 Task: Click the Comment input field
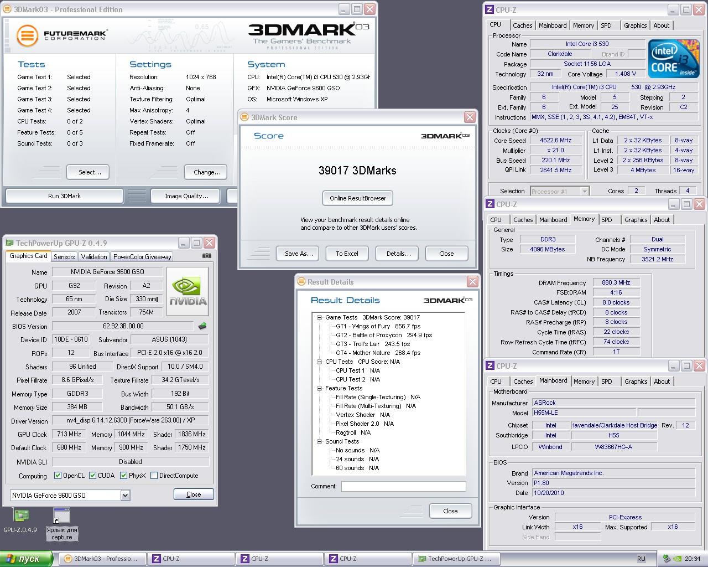404,486
